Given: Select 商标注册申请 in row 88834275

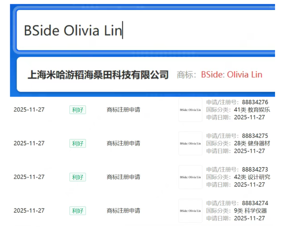Looking at the screenshot, I should click(x=123, y=143).
